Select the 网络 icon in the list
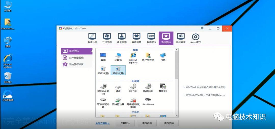Screen dimensions: 275x129 tap(163, 57)
